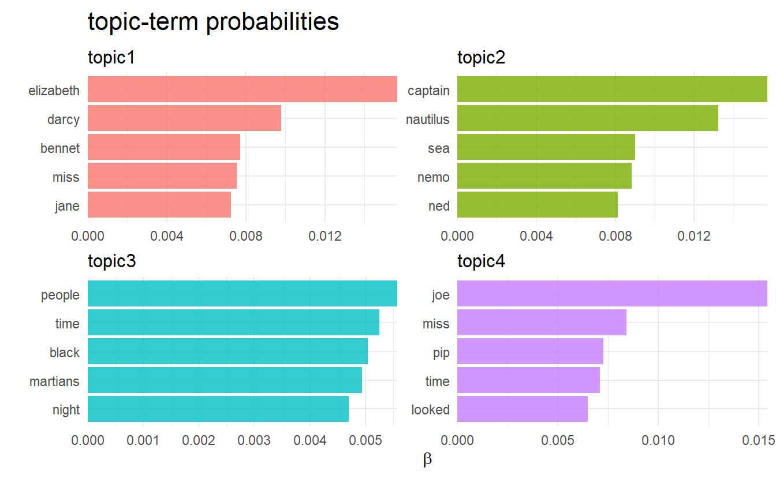Select the jane bar in topic1
The width and height of the screenshot is (776, 479).
[x=159, y=205]
